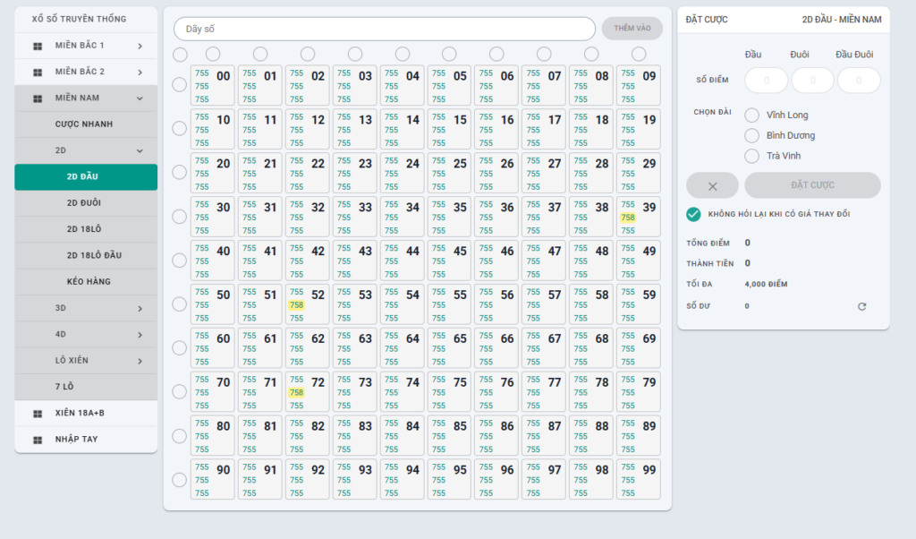Click the Xiên 18A+B grid icon

38,414
